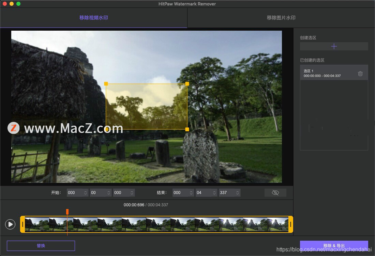Click the start milliseconds stepper arrows
This screenshot has width=375, height=256.
pos(132,193)
